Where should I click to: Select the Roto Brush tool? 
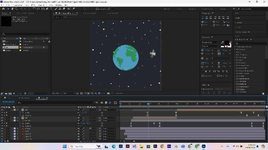pos(69,9)
